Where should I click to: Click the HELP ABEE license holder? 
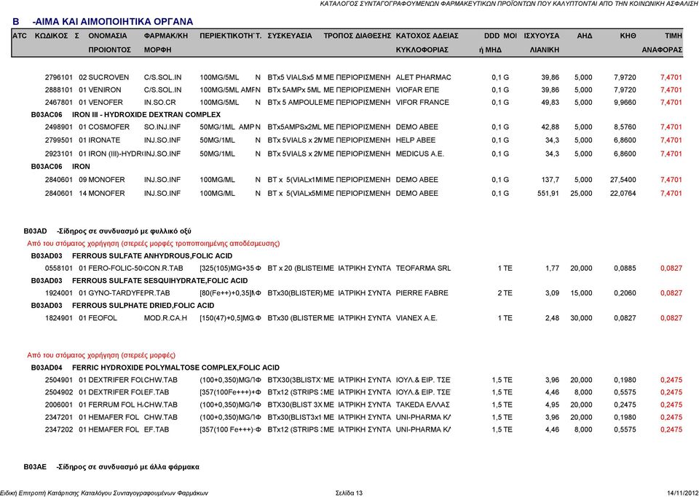click(x=416, y=140)
